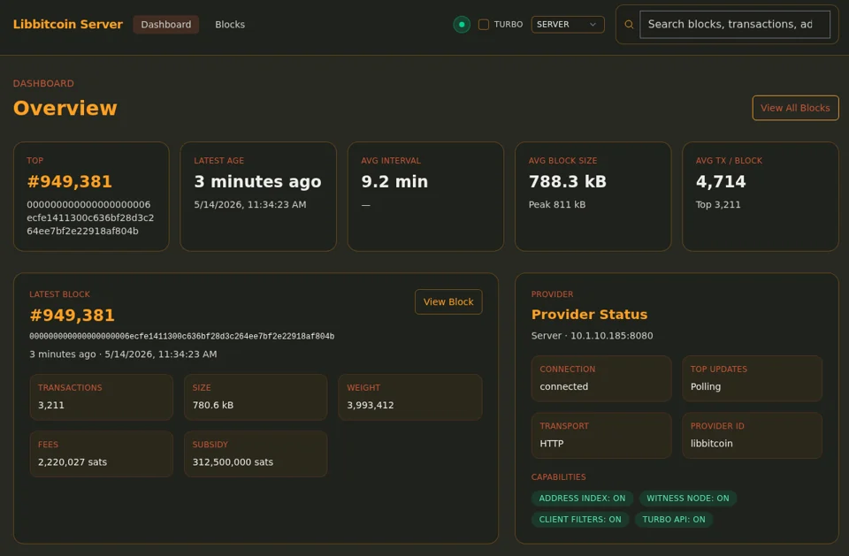Enable the TURBO checkbox
The image size is (849, 556).
pos(484,25)
